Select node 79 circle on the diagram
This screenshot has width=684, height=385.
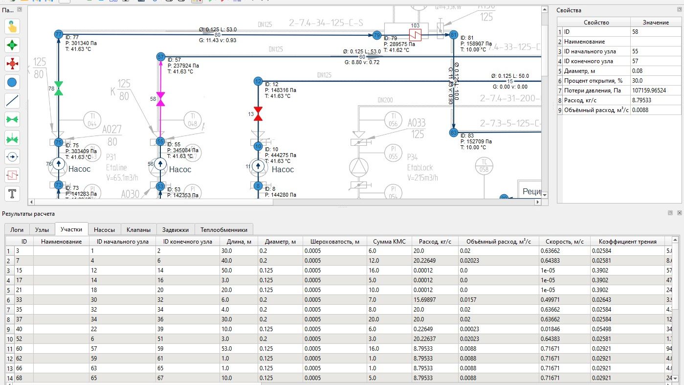click(376, 35)
